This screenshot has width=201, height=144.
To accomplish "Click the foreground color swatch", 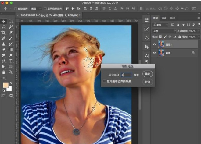I will (x=5, y=85).
